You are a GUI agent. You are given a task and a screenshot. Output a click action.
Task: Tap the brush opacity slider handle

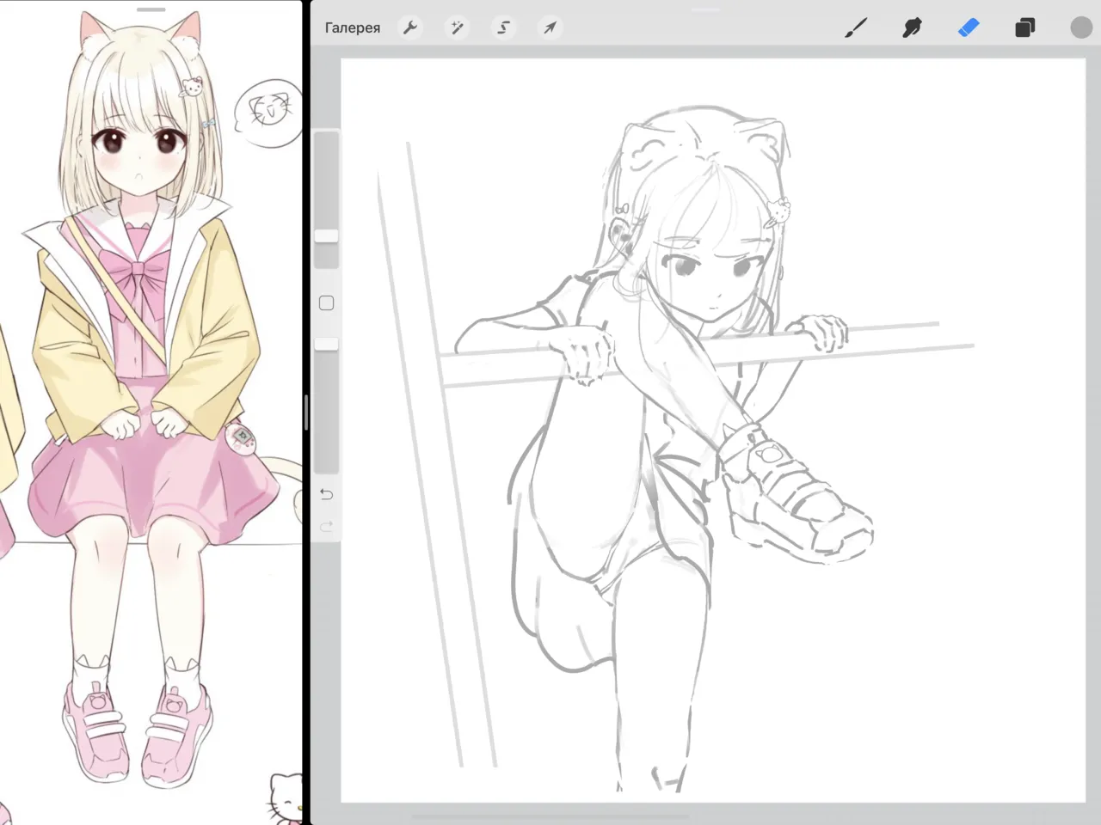pos(326,344)
